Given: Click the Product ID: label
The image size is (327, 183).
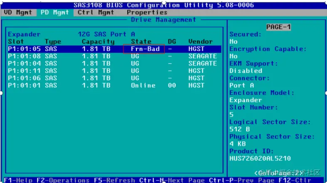Looking at the screenshot, I should tap(251, 151).
